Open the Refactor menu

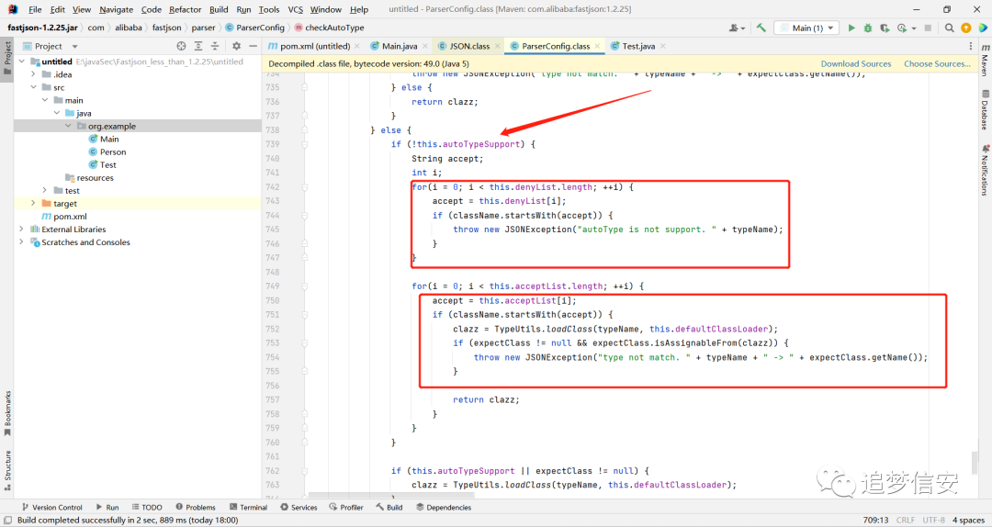tap(186, 9)
